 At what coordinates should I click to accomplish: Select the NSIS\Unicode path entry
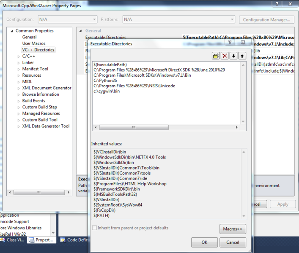point(134,86)
